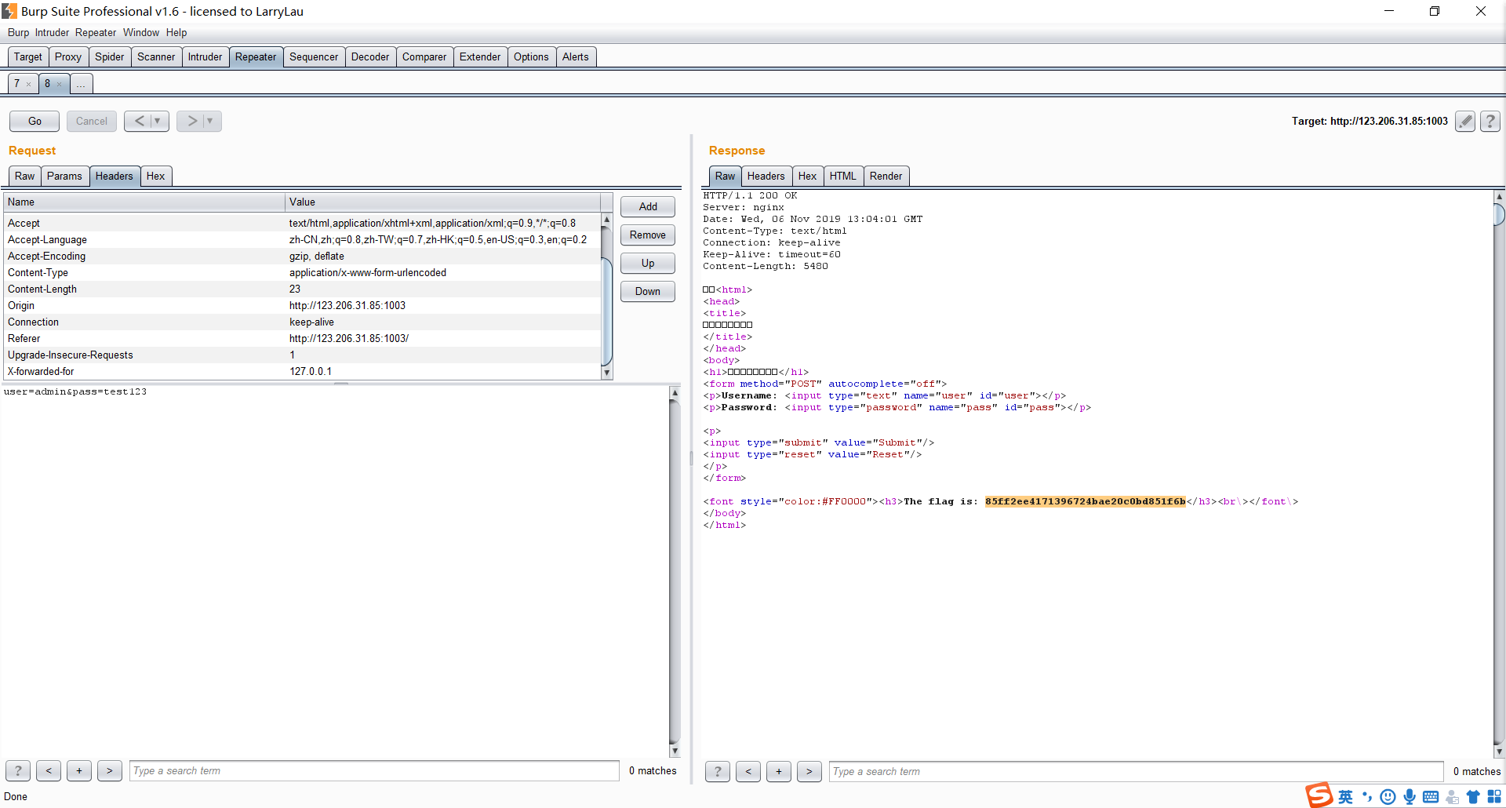Click the plus button in response search bar

[779, 772]
